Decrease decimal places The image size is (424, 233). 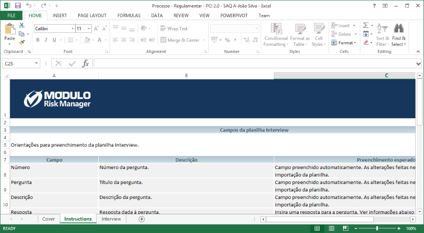(x=255, y=40)
